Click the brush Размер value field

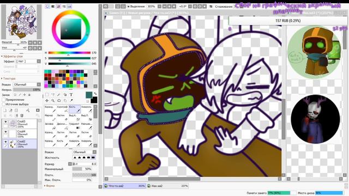coord(85,164)
